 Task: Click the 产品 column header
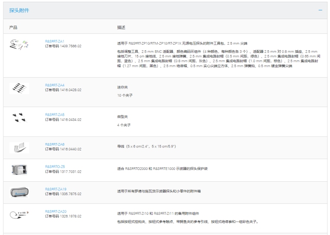click(x=13, y=27)
